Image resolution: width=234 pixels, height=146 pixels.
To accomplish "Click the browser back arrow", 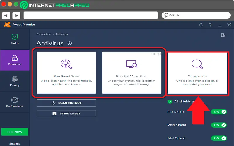I will click(6, 15).
